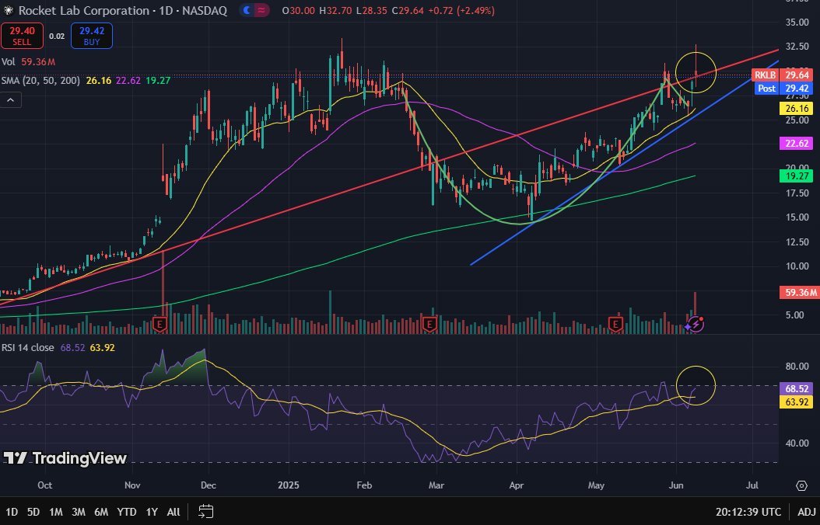Click the 68.52 value in RSI legend
The image size is (820, 525).
point(72,348)
